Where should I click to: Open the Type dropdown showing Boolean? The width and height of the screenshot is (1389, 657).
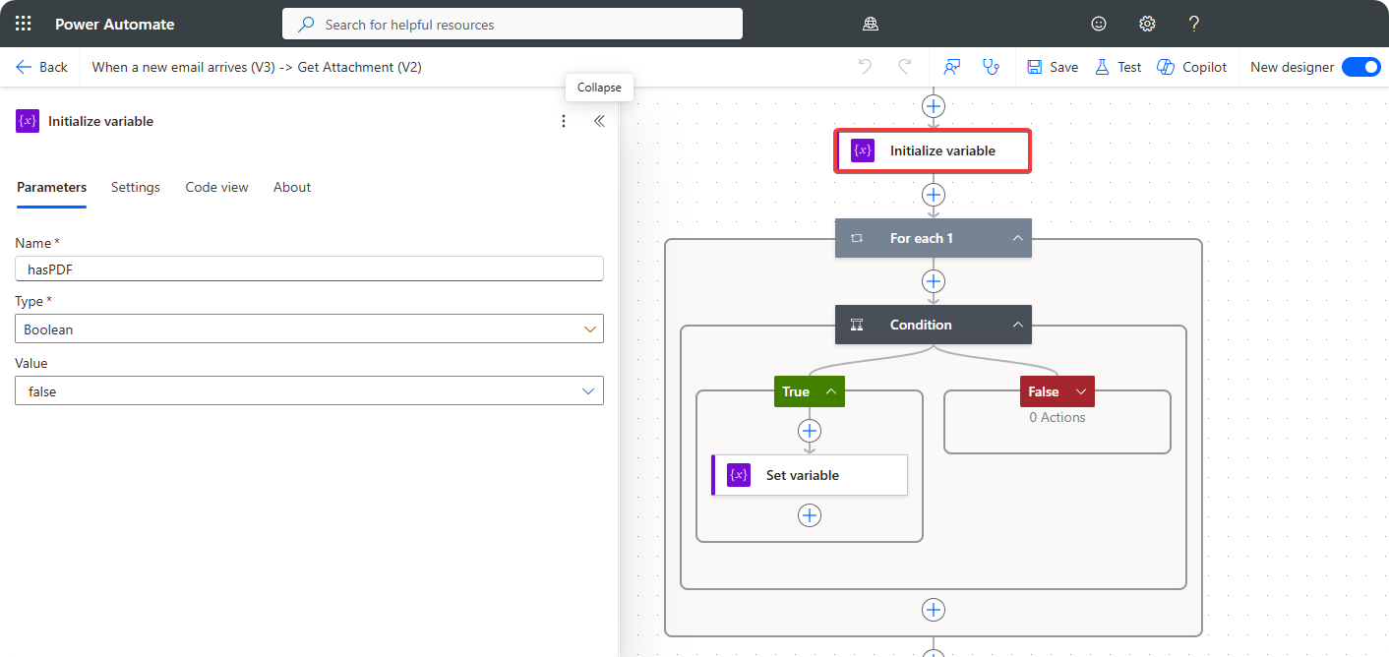tap(309, 329)
